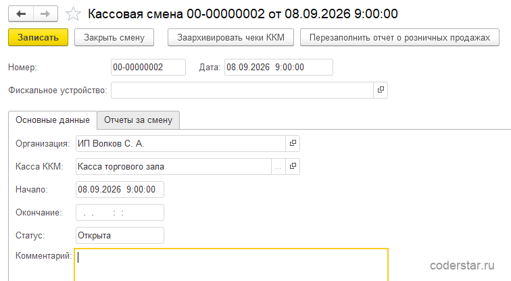Switch to the Основные данные tab
511x281 pixels.
coord(53,120)
